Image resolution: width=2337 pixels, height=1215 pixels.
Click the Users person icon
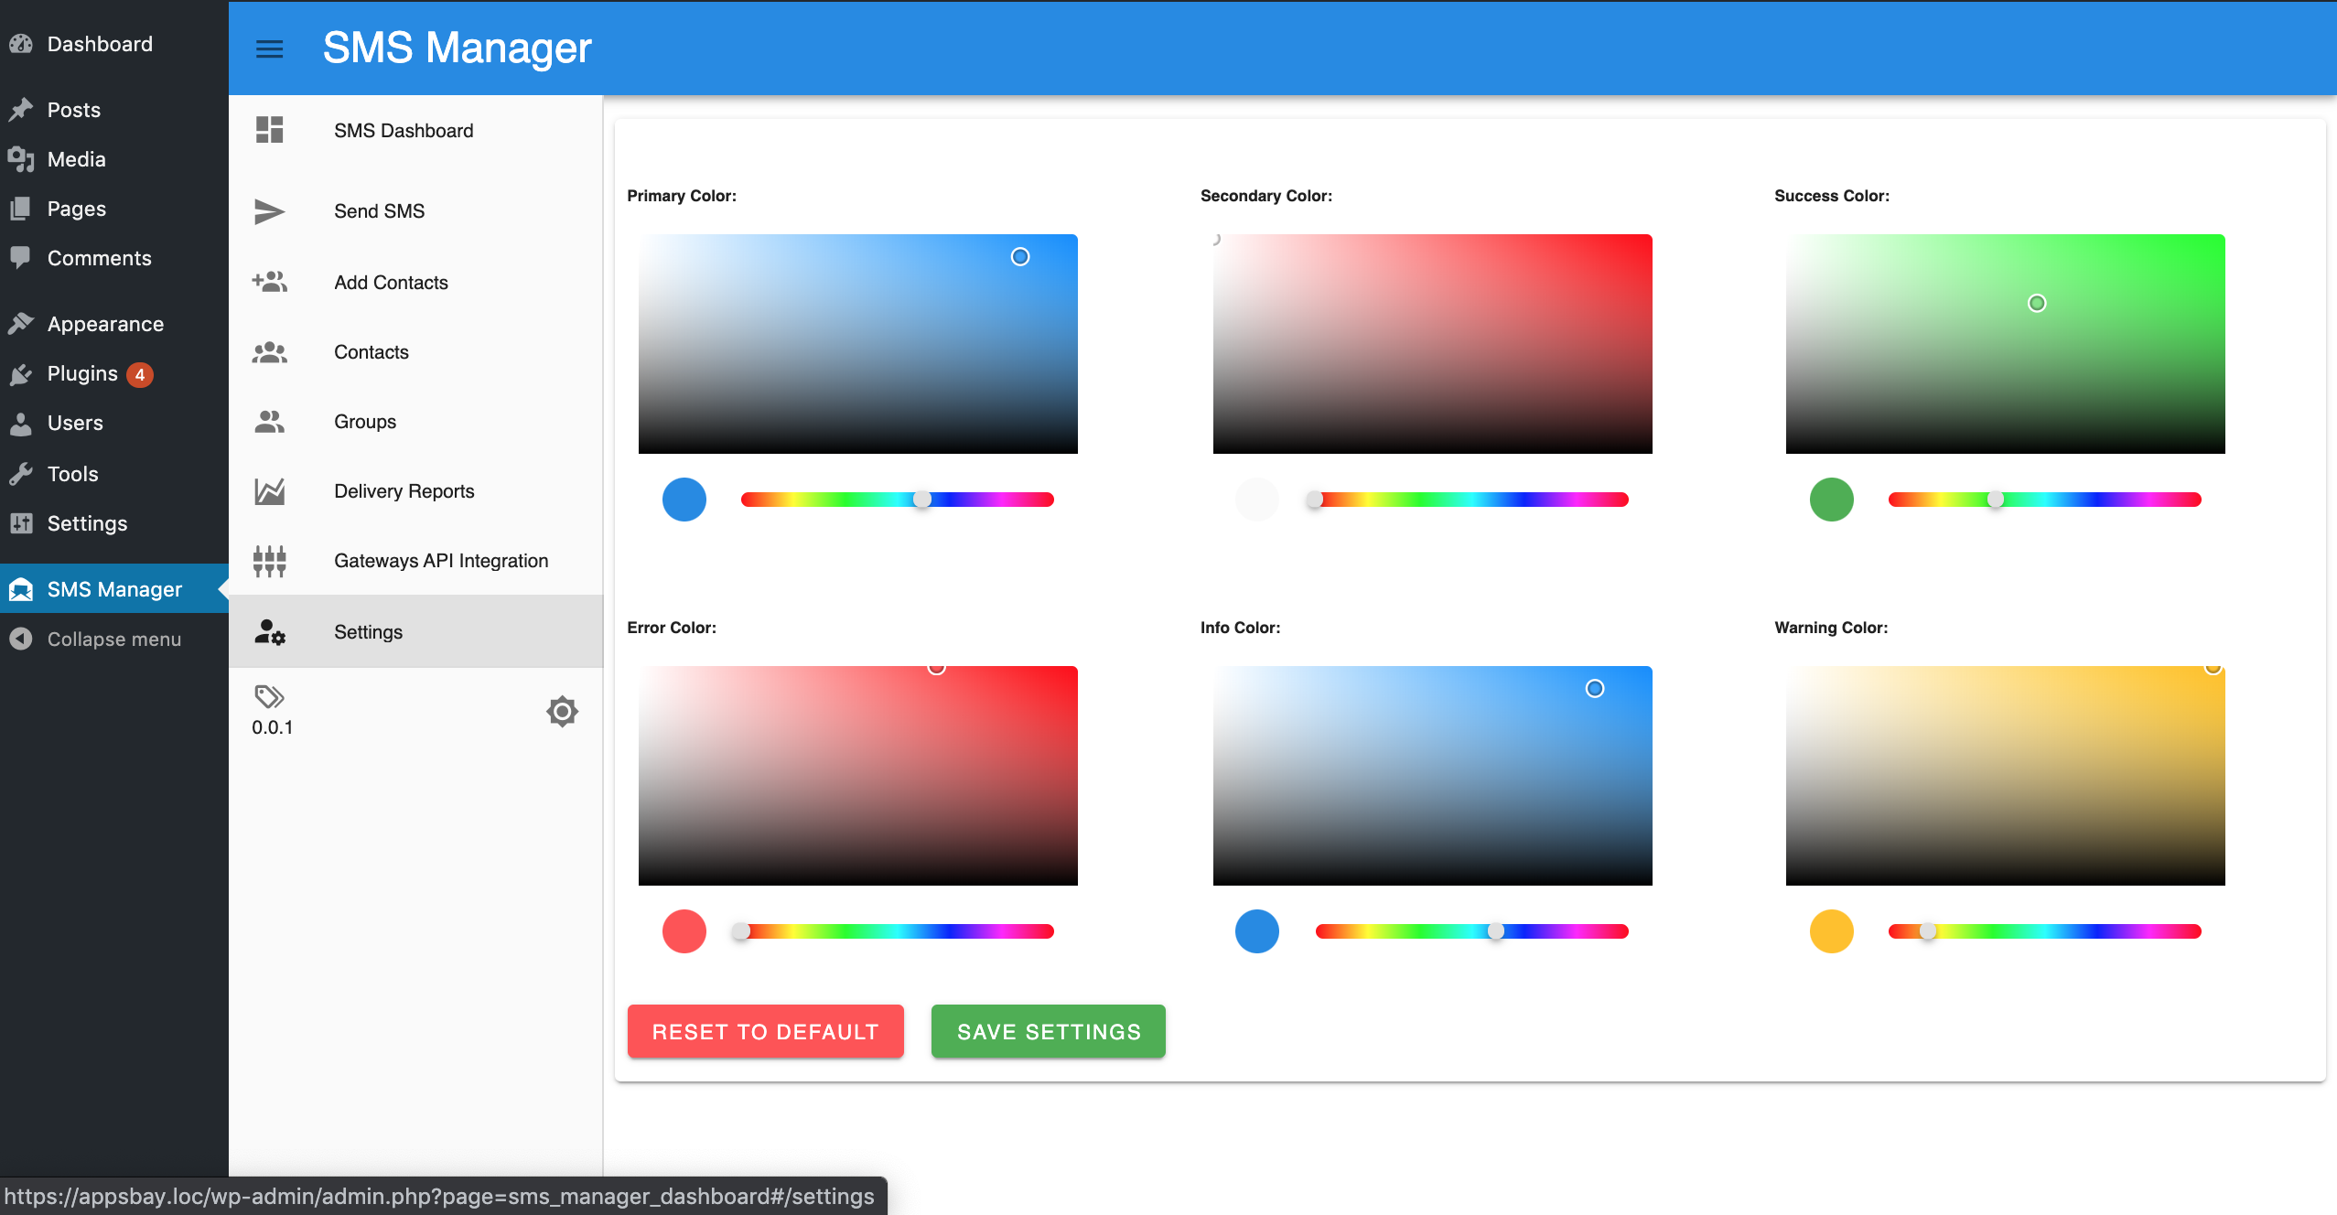pyautogui.click(x=21, y=423)
